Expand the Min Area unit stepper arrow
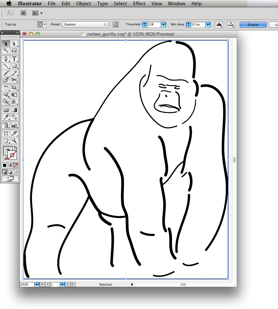 click(208, 24)
